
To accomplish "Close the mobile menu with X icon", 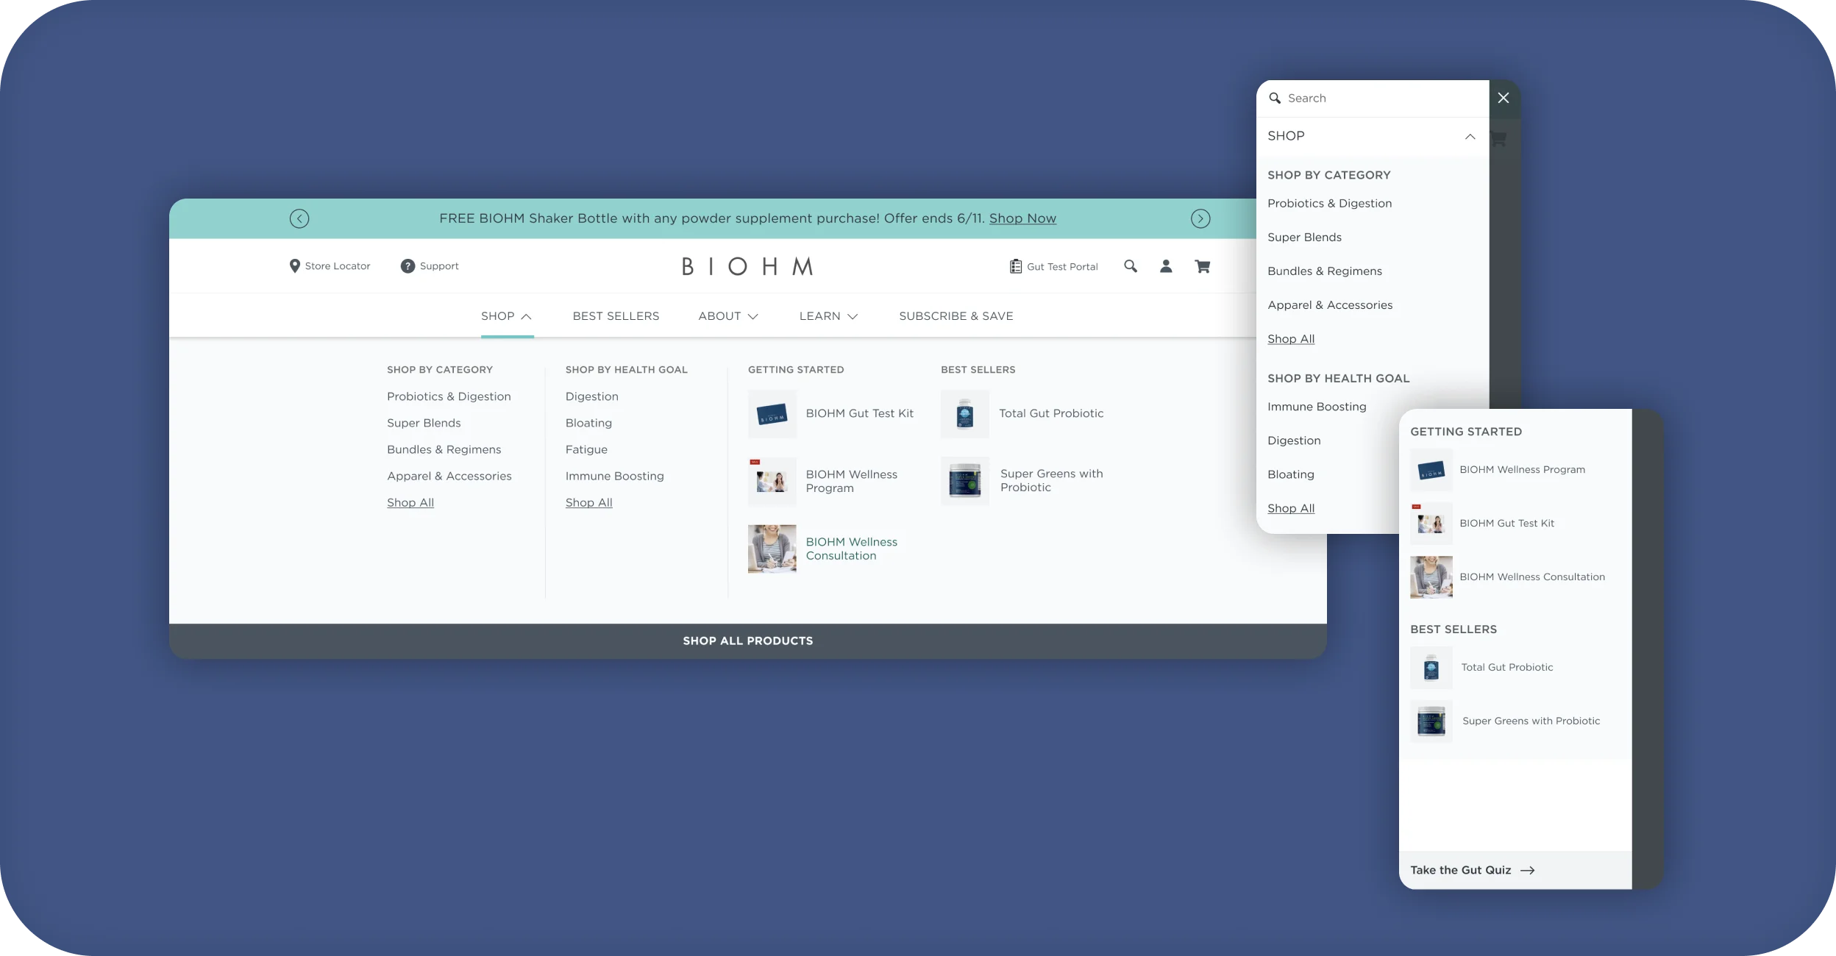I will point(1504,98).
